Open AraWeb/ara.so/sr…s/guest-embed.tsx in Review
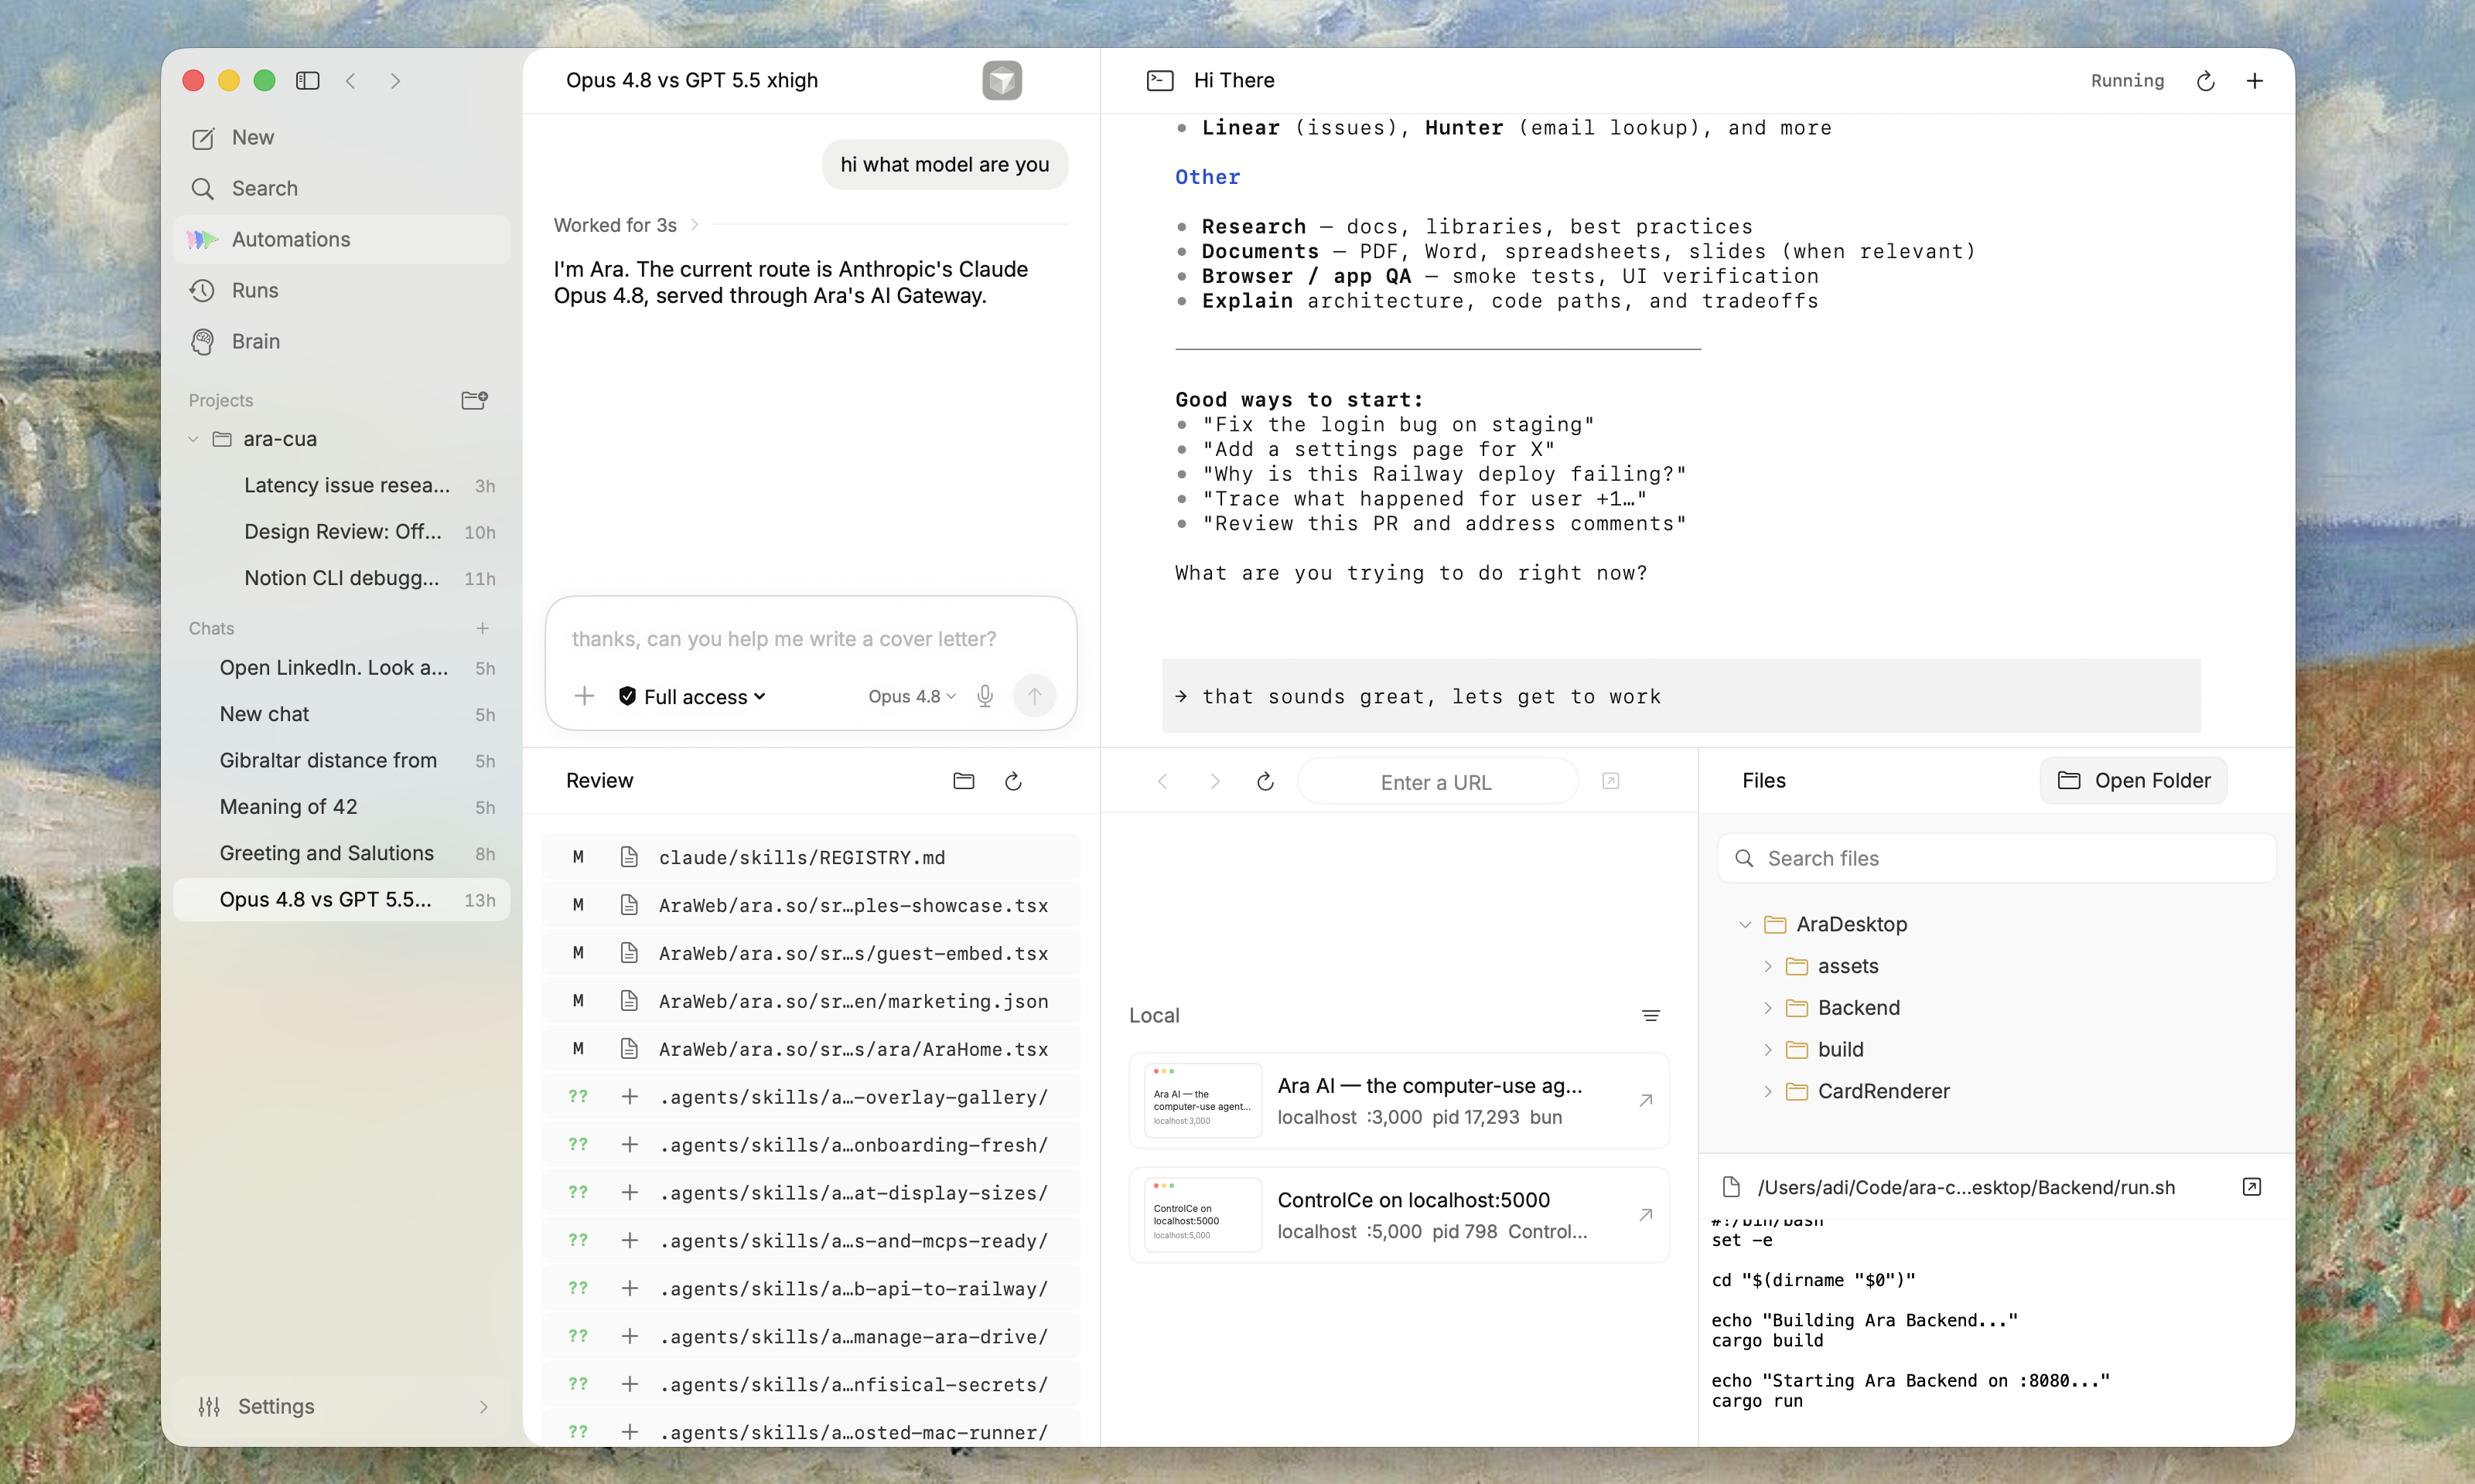The height and width of the screenshot is (1484, 2475). 811,953
